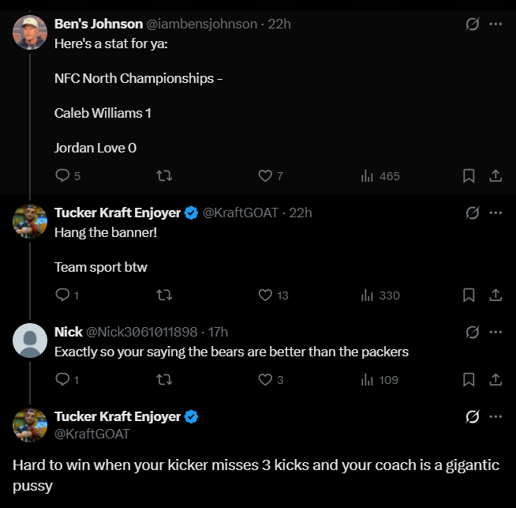Screen dimensions: 516x508
Task: Open more options on Ben's Johnson's tweet
Action: coord(495,24)
